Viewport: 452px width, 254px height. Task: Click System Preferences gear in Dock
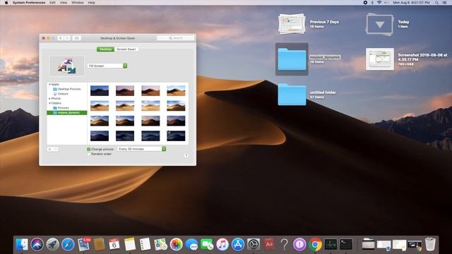click(x=254, y=244)
